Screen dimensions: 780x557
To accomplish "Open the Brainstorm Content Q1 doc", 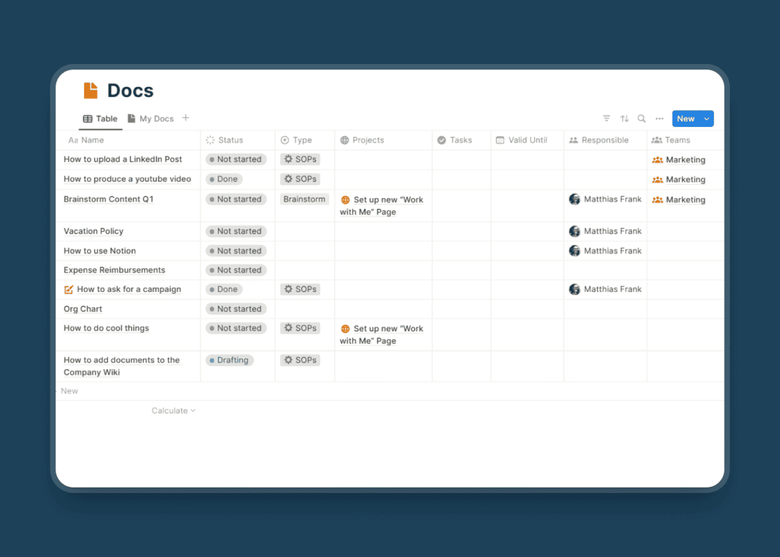I will tap(108, 199).
